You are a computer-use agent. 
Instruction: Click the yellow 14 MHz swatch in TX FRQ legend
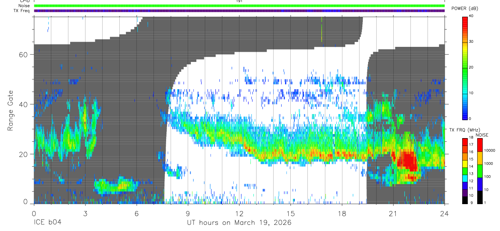pyautogui.click(x=465, y=163)
